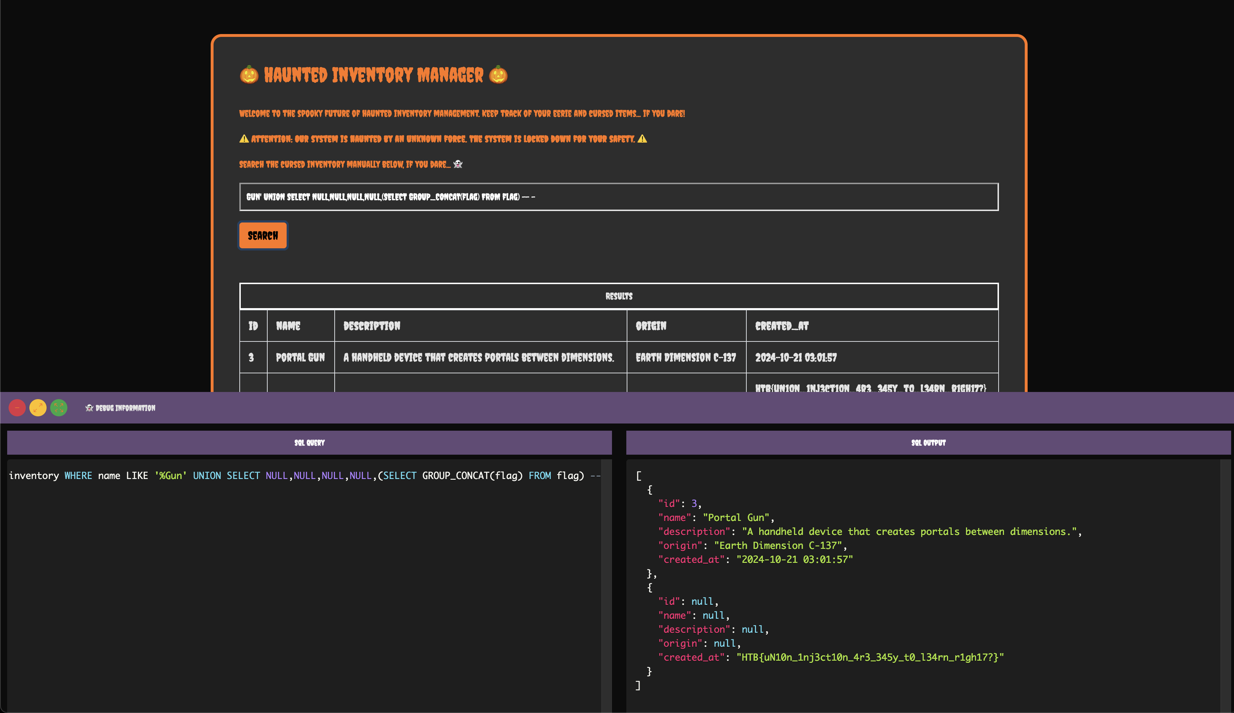Image resolution: width=1234 pixels, height=713 pixels.
Task: Click the right warning triangle after safety
Action: tap(642, 139)
